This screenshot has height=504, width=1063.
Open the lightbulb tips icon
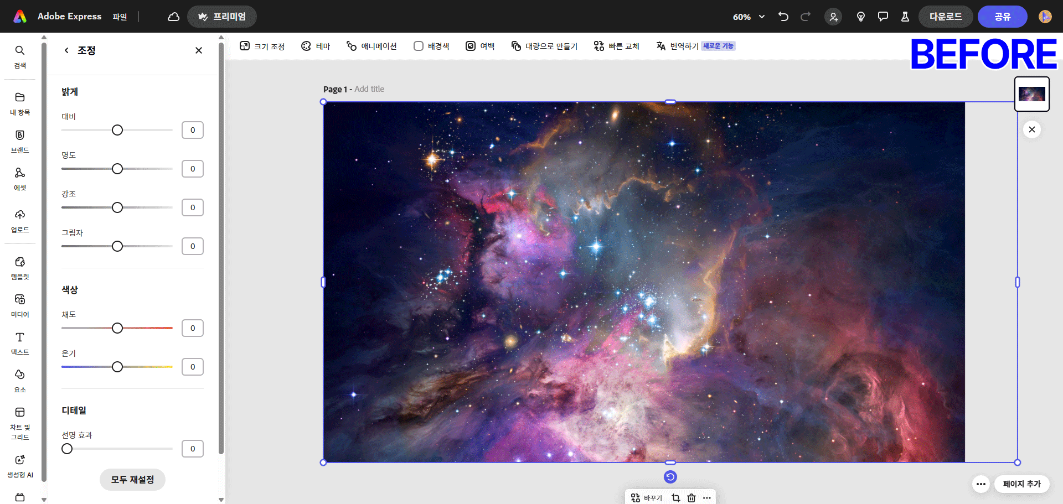(861, 17)
